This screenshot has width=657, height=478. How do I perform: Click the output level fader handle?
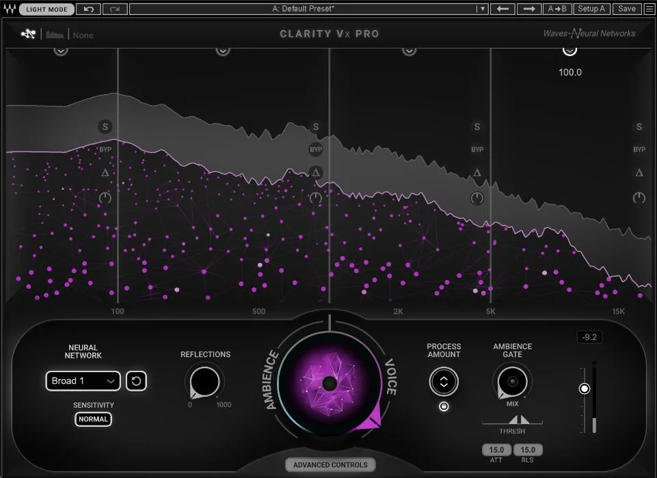pyautogui.click(x=584, y=389)
